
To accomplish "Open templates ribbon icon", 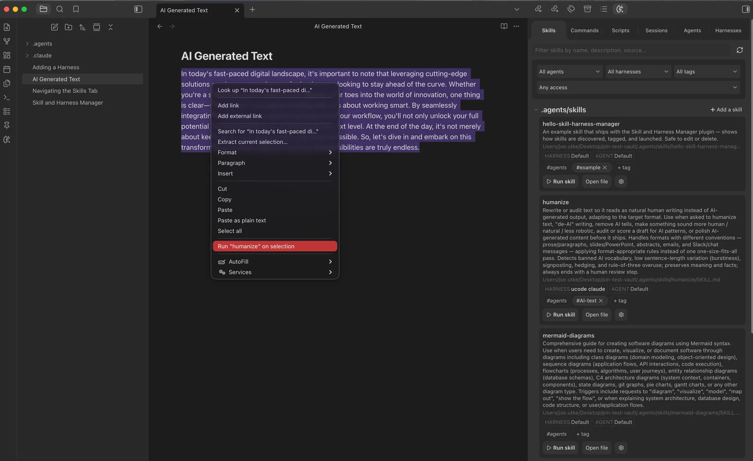I will point(7,83).
